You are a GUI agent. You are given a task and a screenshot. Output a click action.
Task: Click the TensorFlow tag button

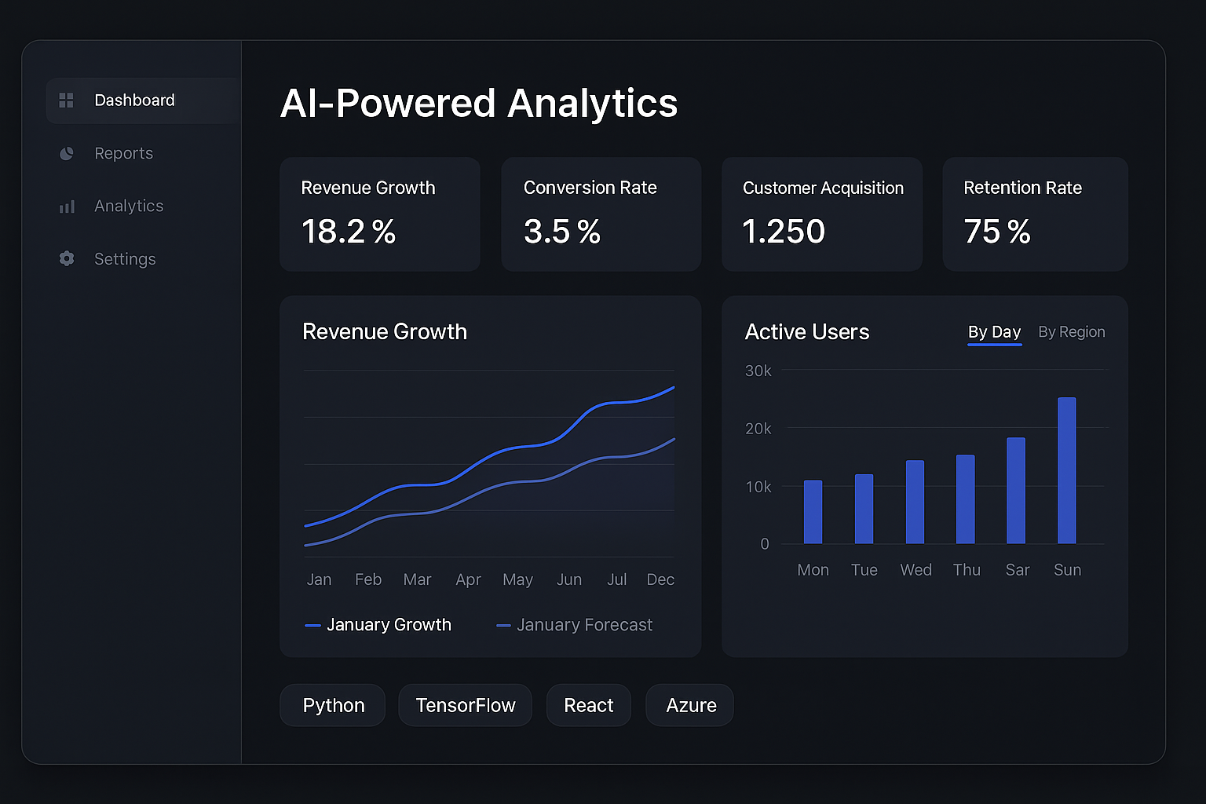pyautogui.click(x=465, y=705)
